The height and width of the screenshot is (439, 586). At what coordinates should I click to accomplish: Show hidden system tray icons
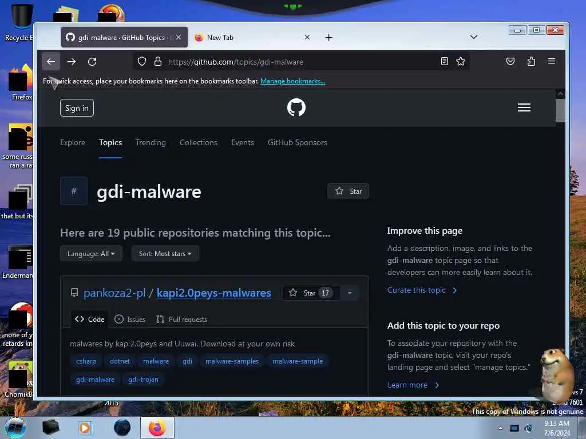pos(500,428)
